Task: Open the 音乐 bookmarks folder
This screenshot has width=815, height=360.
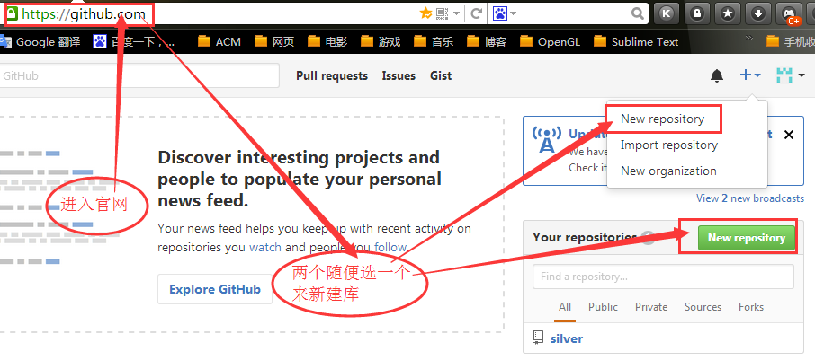Action: click(x=434, y=41)
